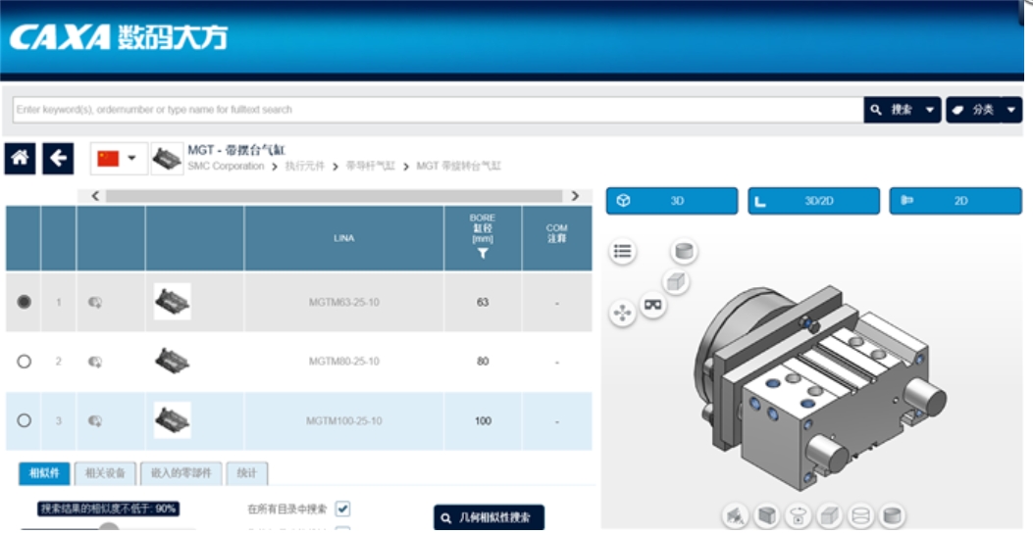Switch to the 2D view button
Viewport: 1033px width, 535px height.
[x=956, y=201]
